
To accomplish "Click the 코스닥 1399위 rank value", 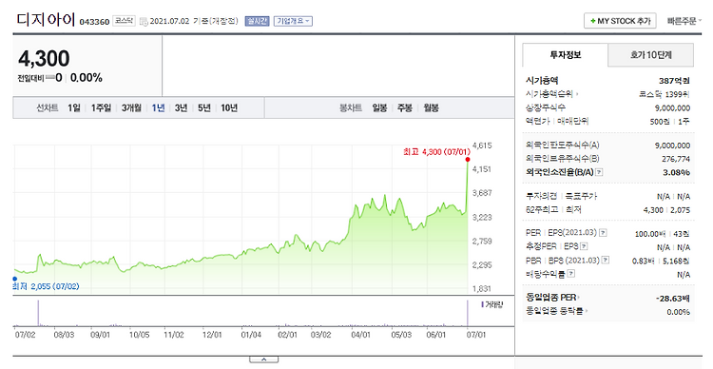I will (665, 95).
